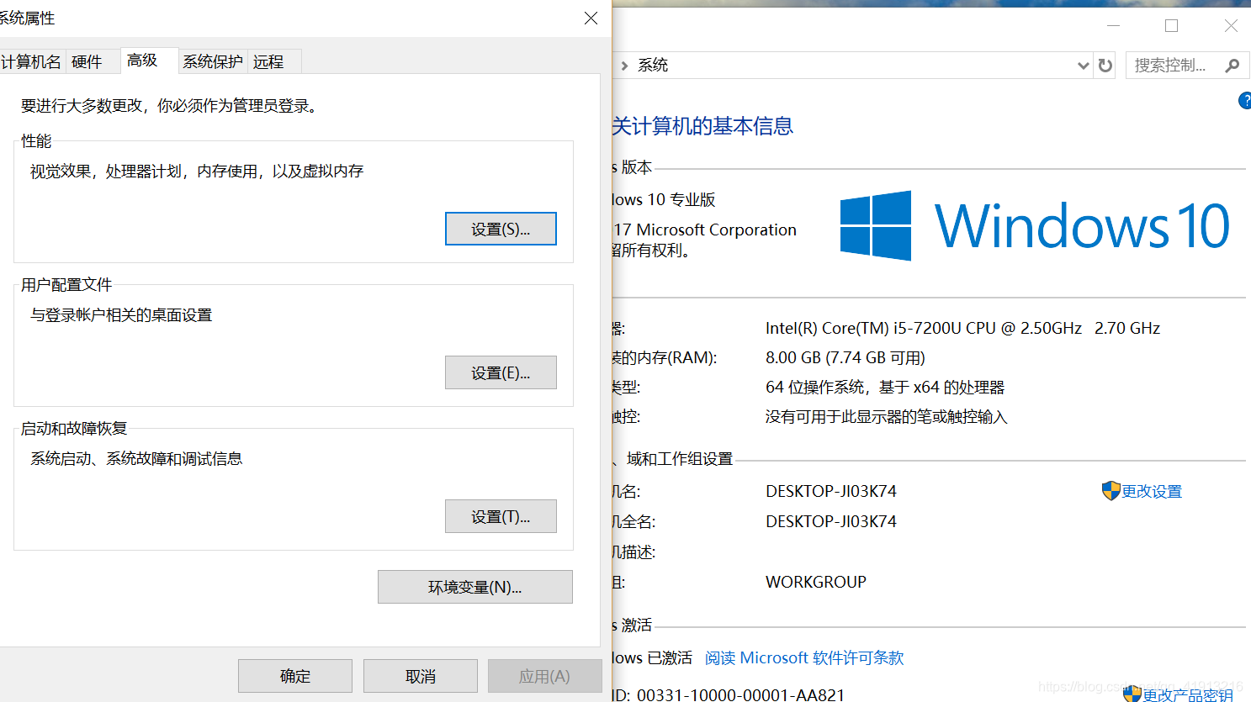
Task: Switch to the 硬件 tab
Action: click(x=87, y=61)
